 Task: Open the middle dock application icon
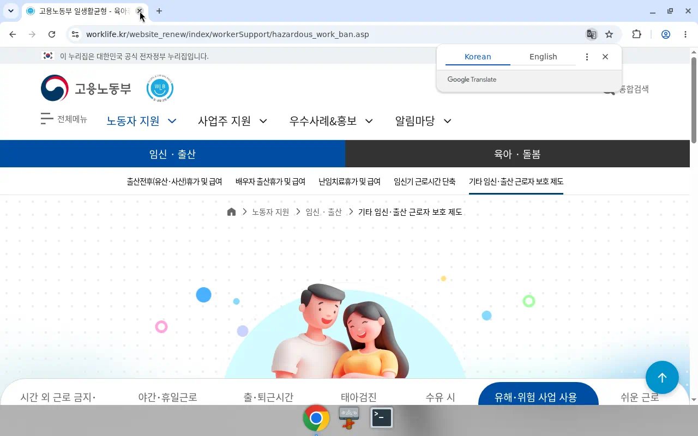(x=349, y=418)
